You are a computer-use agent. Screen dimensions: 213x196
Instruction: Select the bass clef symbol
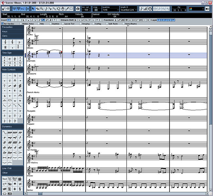coord(20,42)
